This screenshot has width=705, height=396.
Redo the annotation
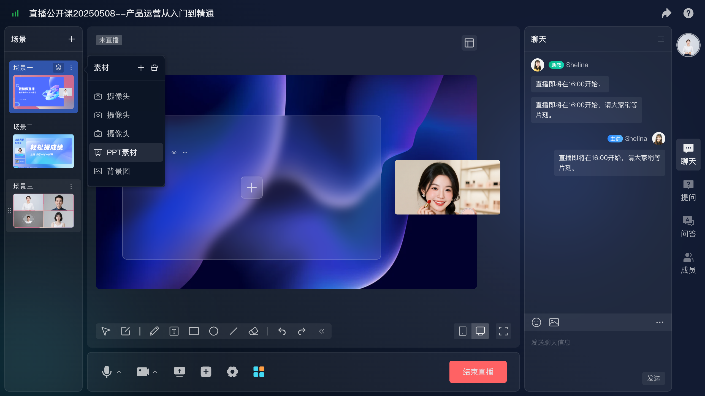pyautogui.click(x=302, y=331)
